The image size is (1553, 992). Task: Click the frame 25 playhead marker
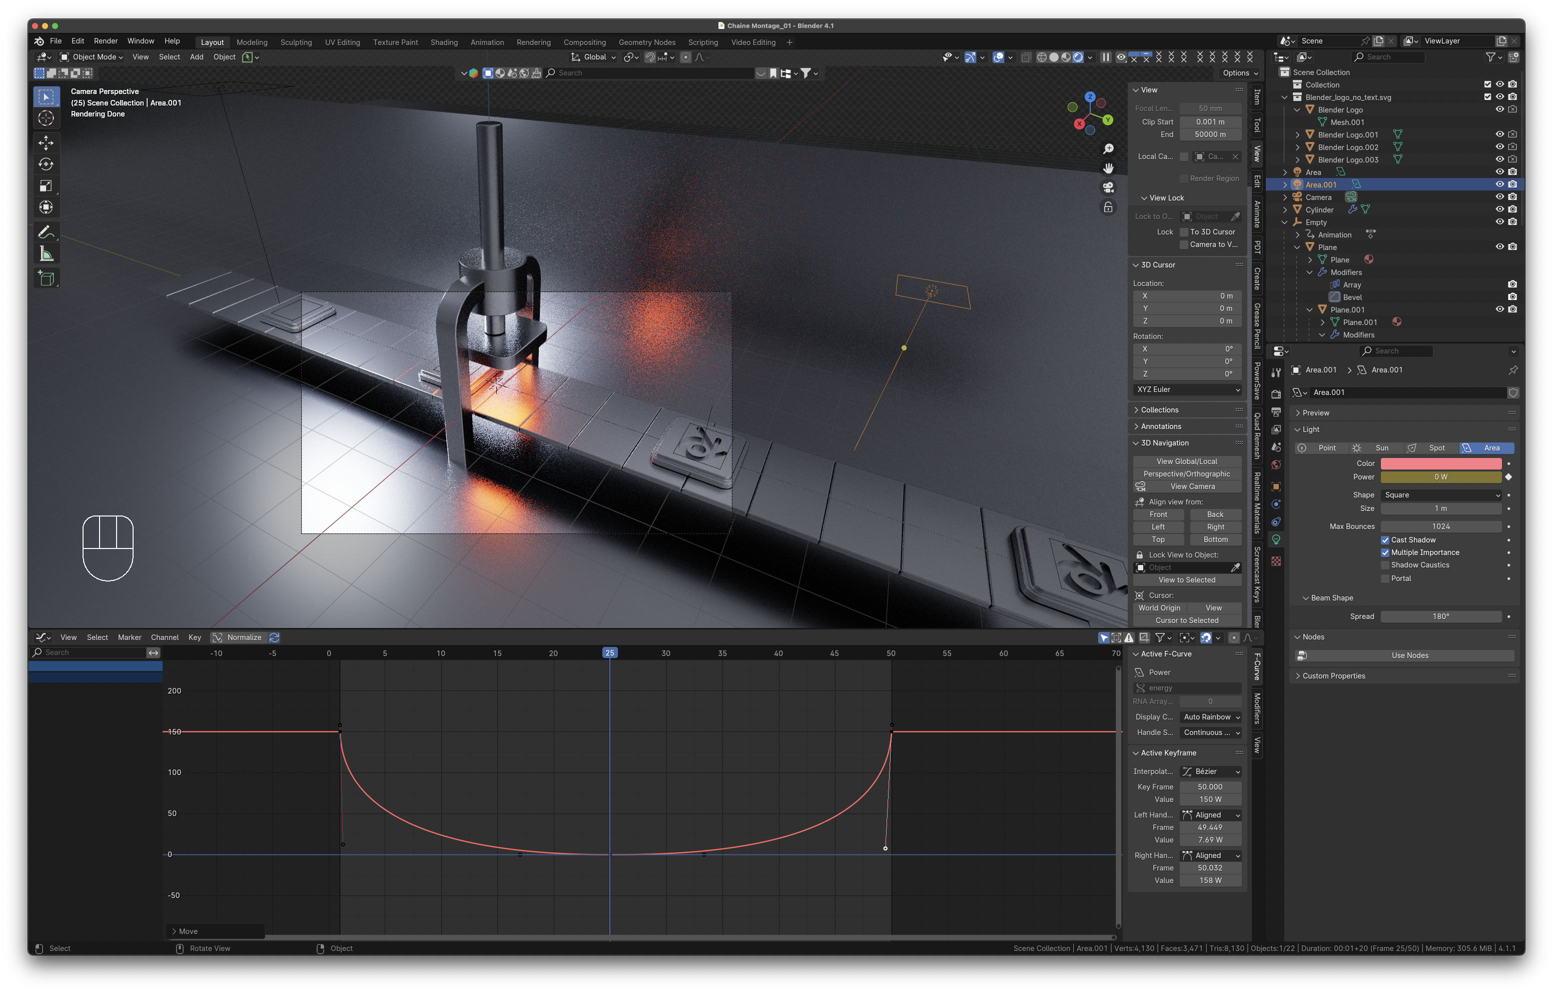click(x=609, y=653)
